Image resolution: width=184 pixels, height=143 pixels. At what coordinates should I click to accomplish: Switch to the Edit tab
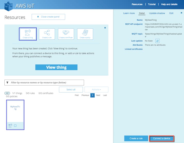(x=171, y=13)
